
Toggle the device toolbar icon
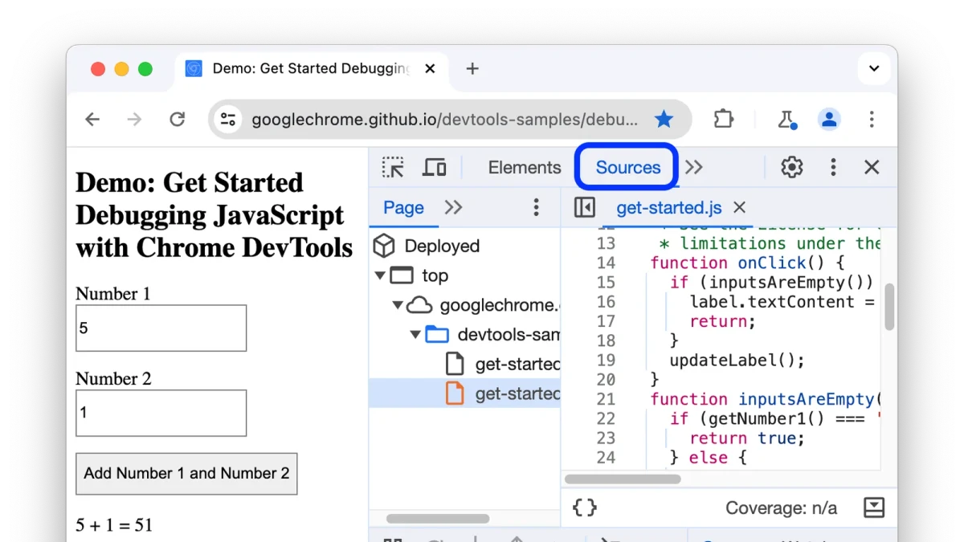pos(435,167)
